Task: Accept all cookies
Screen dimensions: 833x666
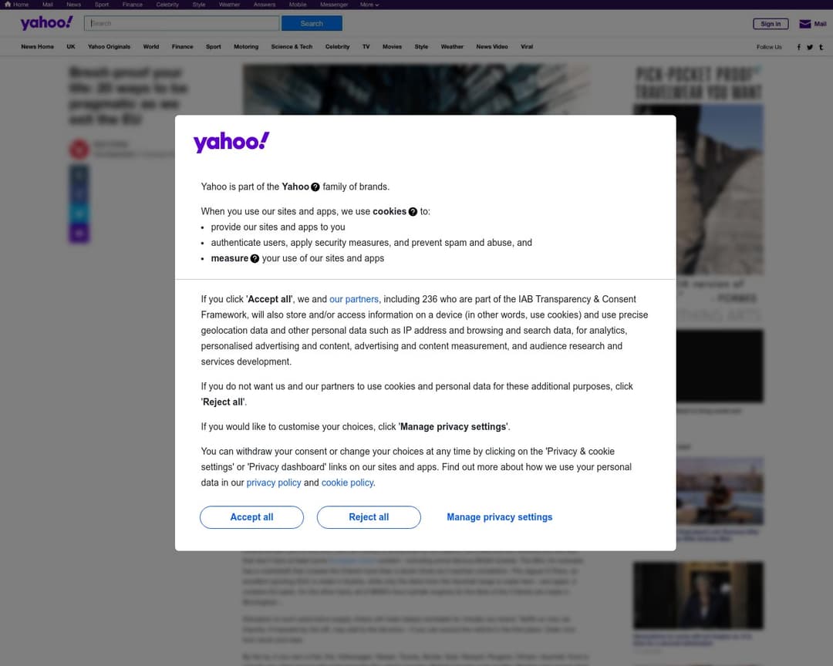Action: pos(251,517)
